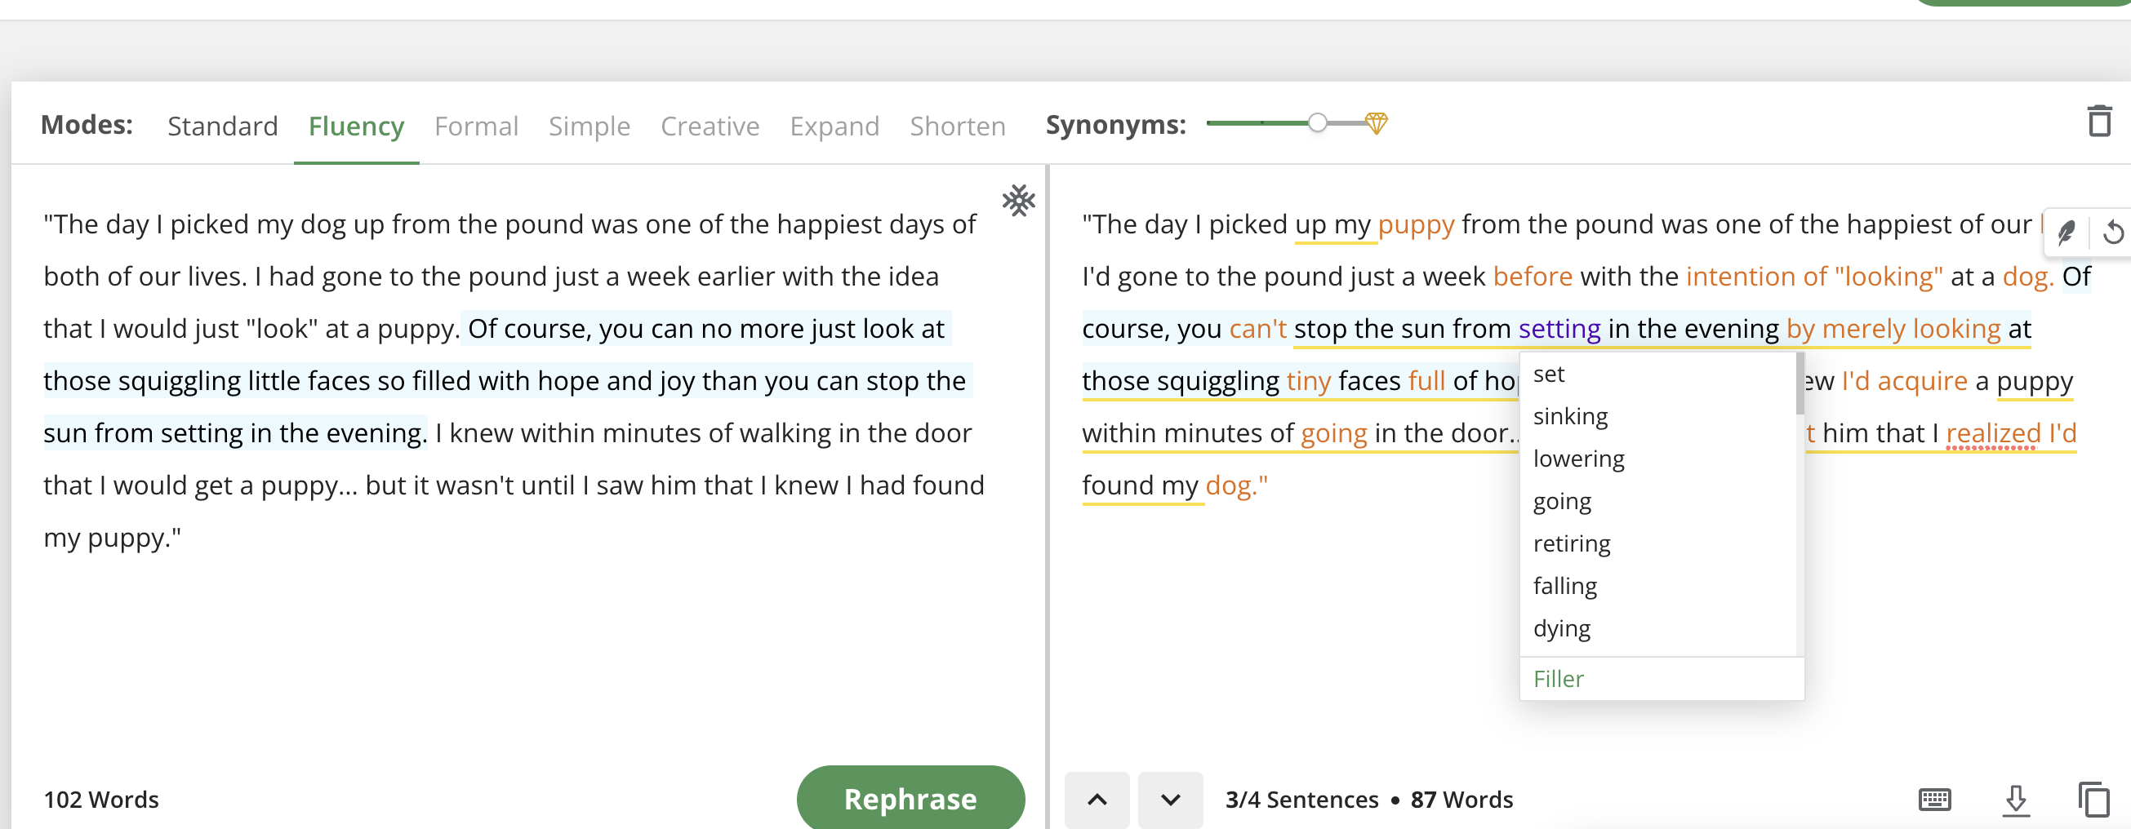This screenshot has width=2131, height=829.
Task: Choose the 'retiring' synonym option
Action: [x=1571, y=543]
